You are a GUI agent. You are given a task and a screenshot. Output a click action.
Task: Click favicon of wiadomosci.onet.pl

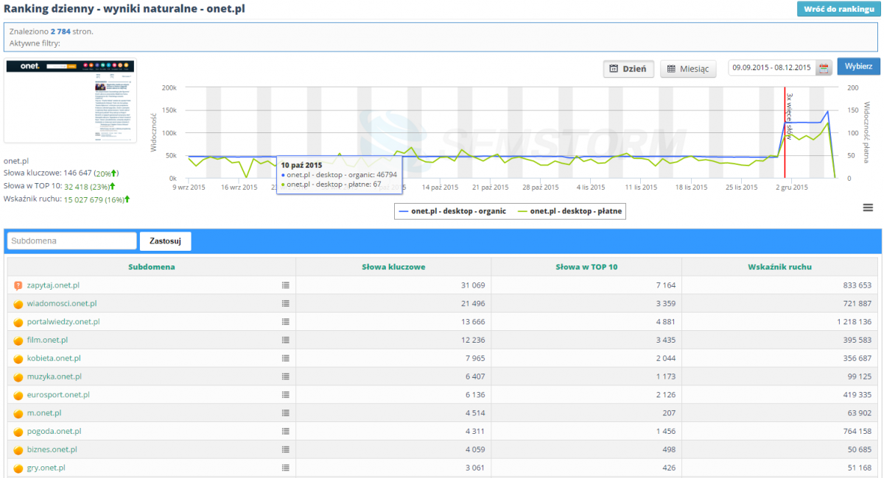pyautogui.click(x=18, y=304)
